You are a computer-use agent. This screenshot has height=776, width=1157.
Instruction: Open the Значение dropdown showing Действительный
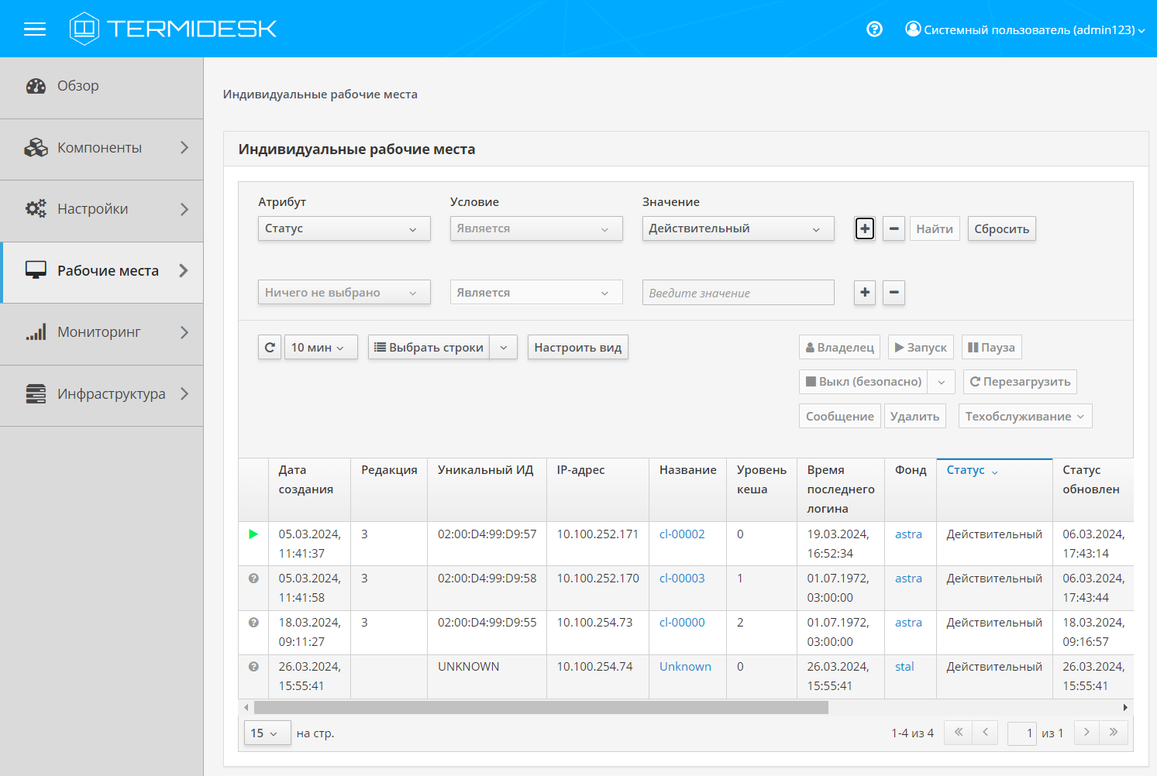tap(737, 229)
